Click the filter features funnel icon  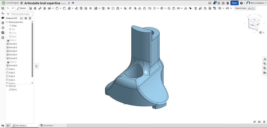(8, 14)
